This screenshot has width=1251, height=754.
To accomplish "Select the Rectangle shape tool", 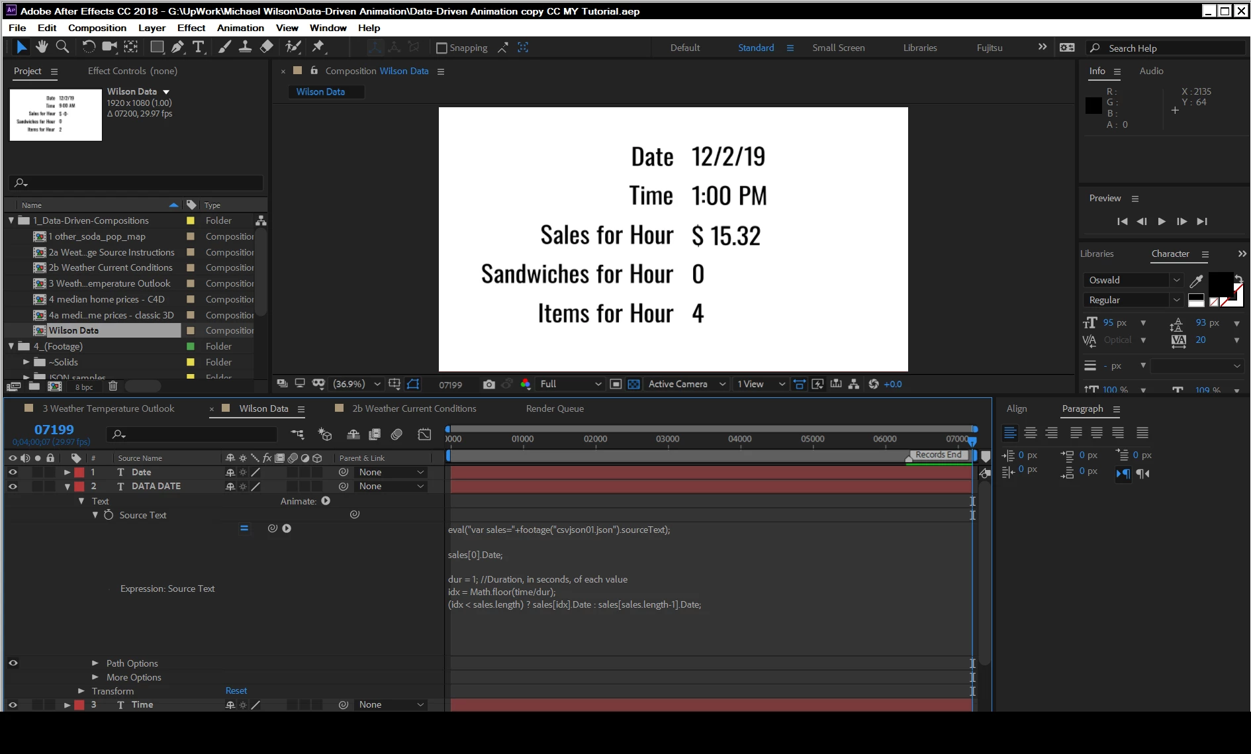I will pyautogui.click(x=157, y=47).
